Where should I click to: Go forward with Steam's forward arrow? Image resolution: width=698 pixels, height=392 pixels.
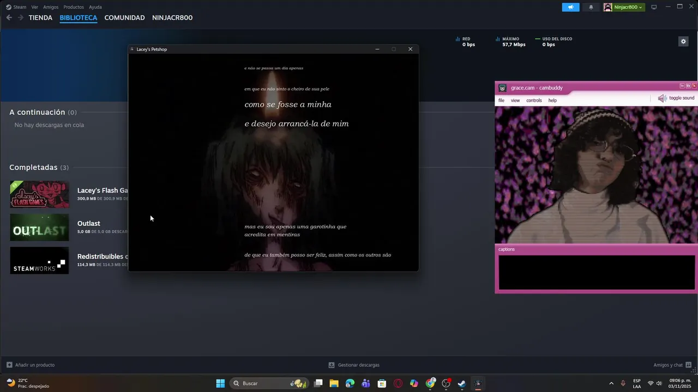pyautogui.click(x=21, y=17)
